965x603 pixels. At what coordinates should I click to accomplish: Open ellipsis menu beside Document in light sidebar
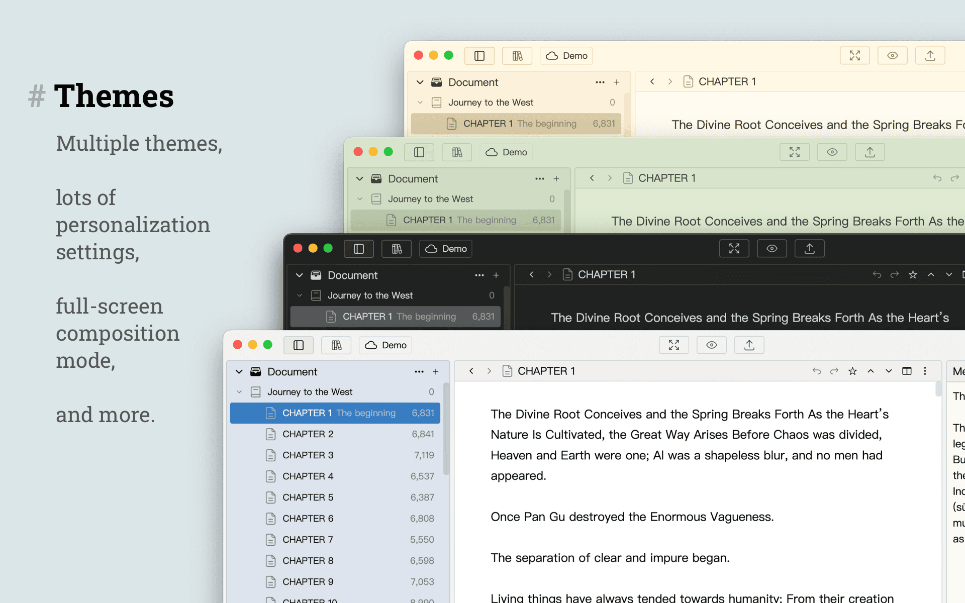click(419, 372)
